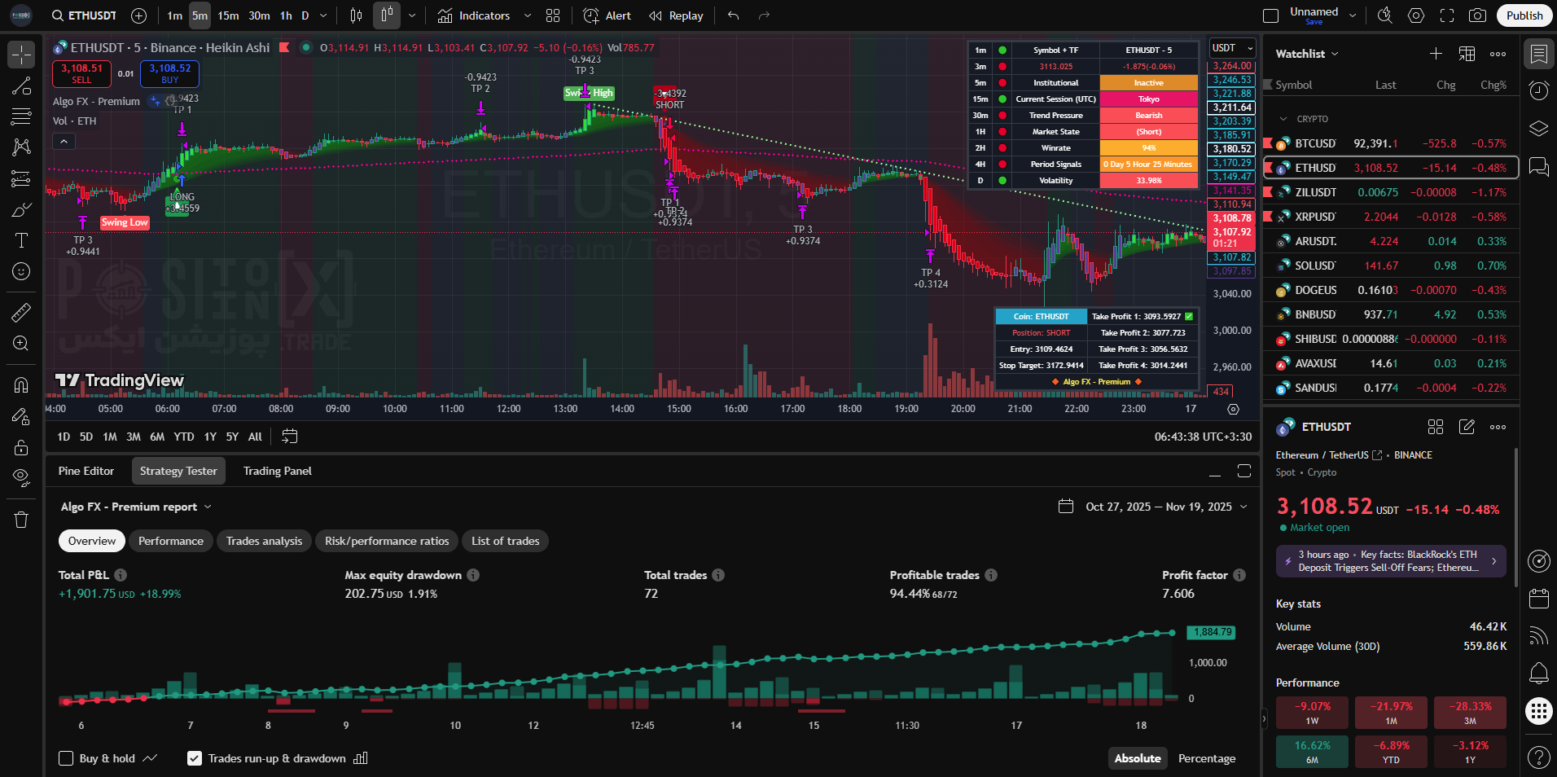Select the text annotation tool
The width and height of the screenshot is (1557, 777).
point(21,240)
